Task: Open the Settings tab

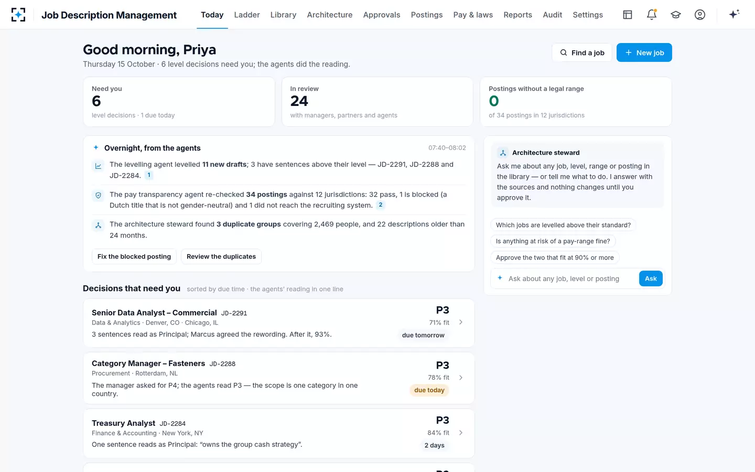Action: [588, 15]
